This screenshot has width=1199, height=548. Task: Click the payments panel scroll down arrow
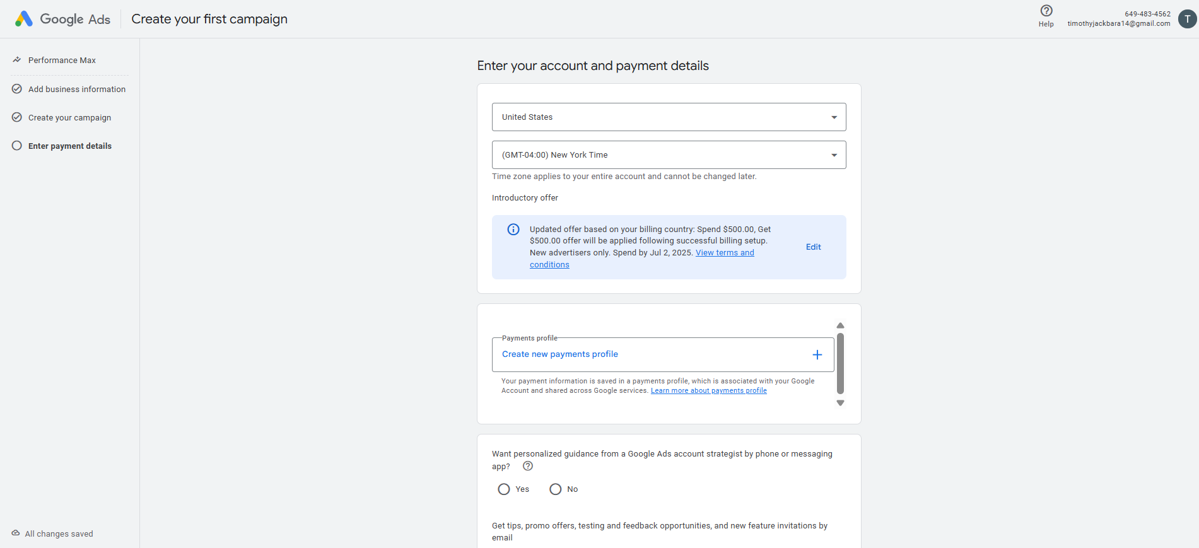(840, 403)
